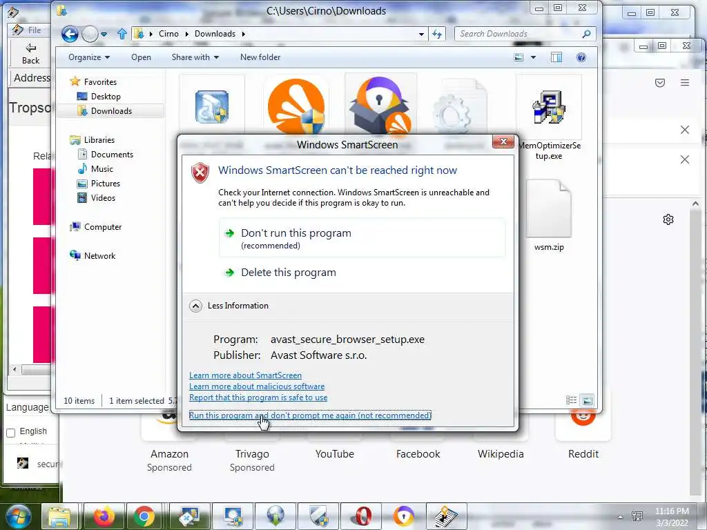
Task: Click the Explorer Back arrow button
Action: tap(70, 34)
